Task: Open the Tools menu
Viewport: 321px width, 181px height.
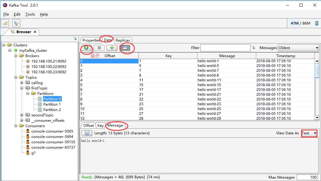Action: 30,14
